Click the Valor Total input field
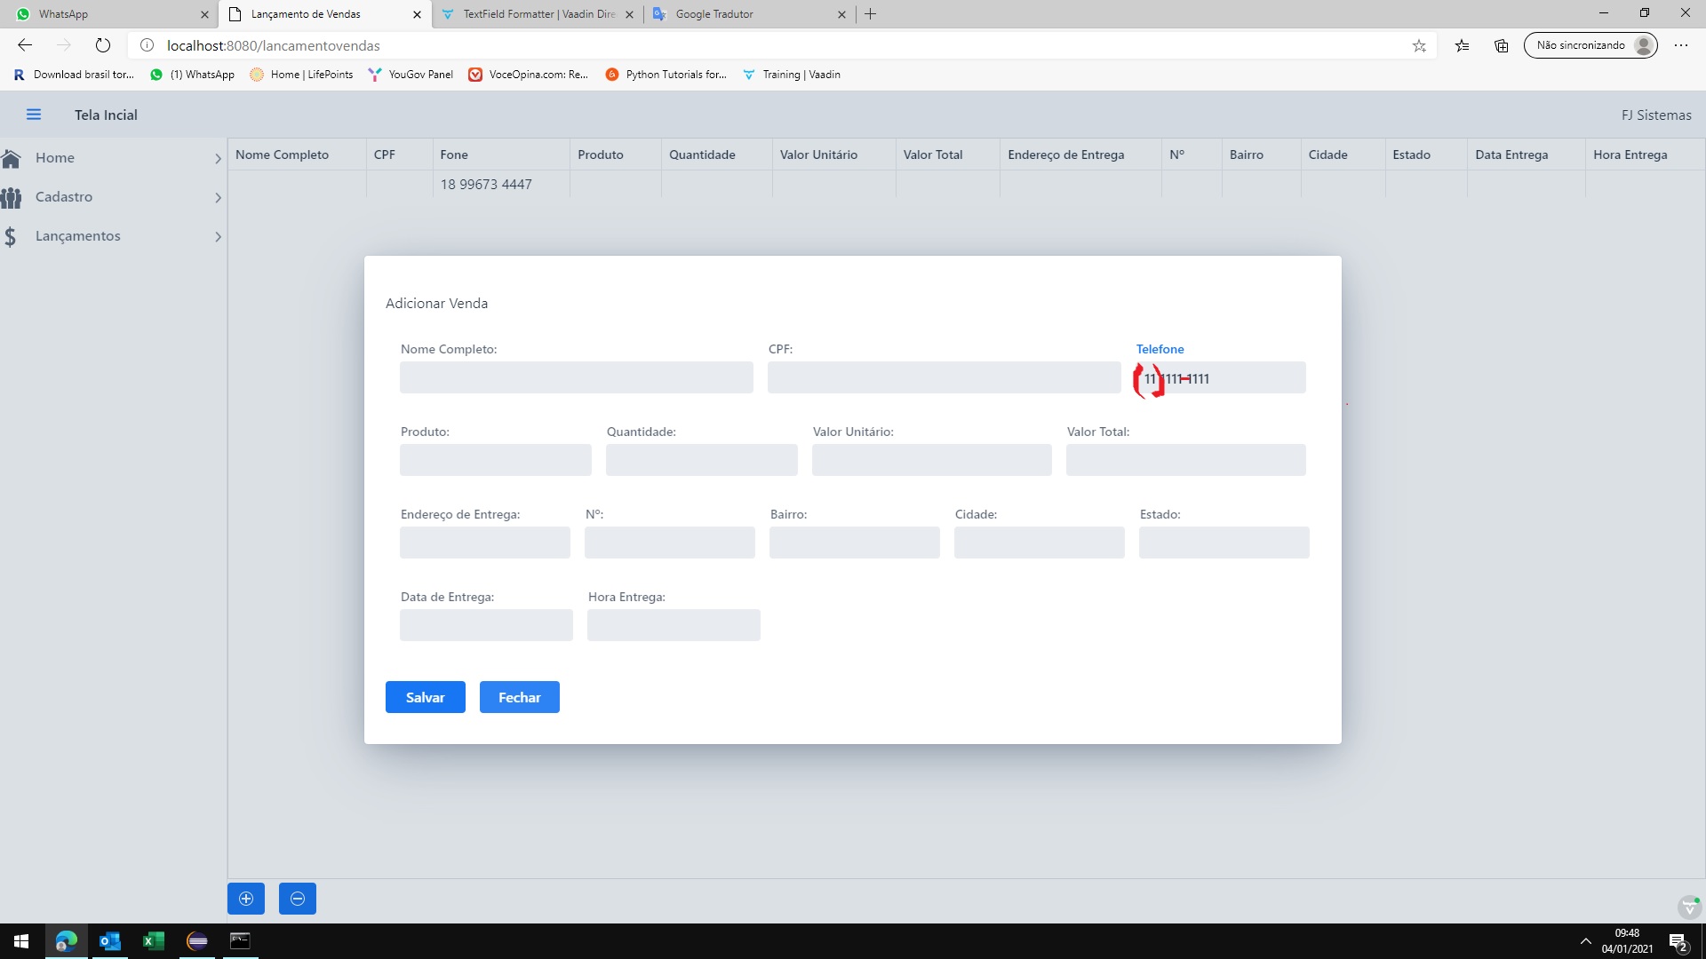1706x959 pixels. (1185, 460)
